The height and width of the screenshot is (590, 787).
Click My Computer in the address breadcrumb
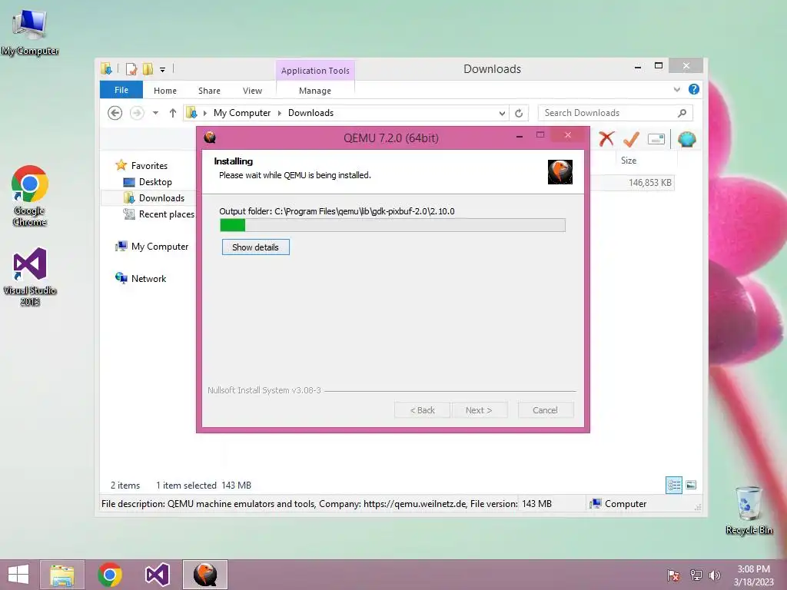pyautogui.click(x=242, y=113)
